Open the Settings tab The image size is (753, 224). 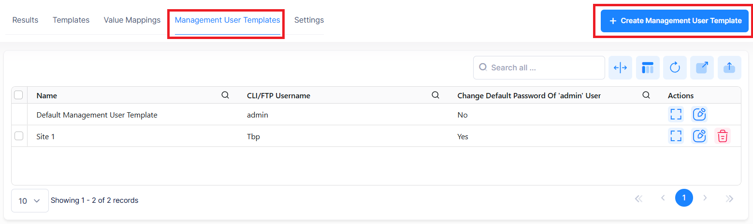tap(309, 20)
